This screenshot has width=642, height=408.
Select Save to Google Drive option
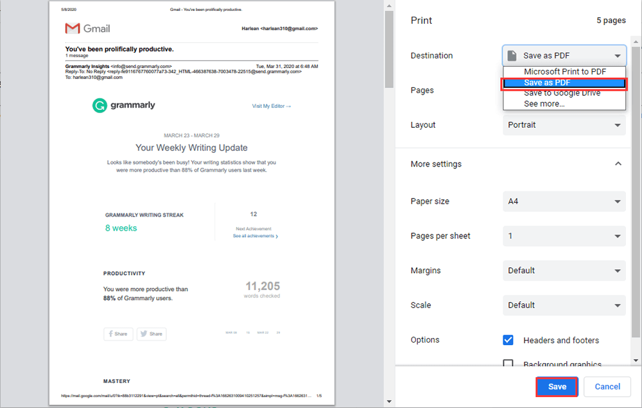[x=564, y=93]
